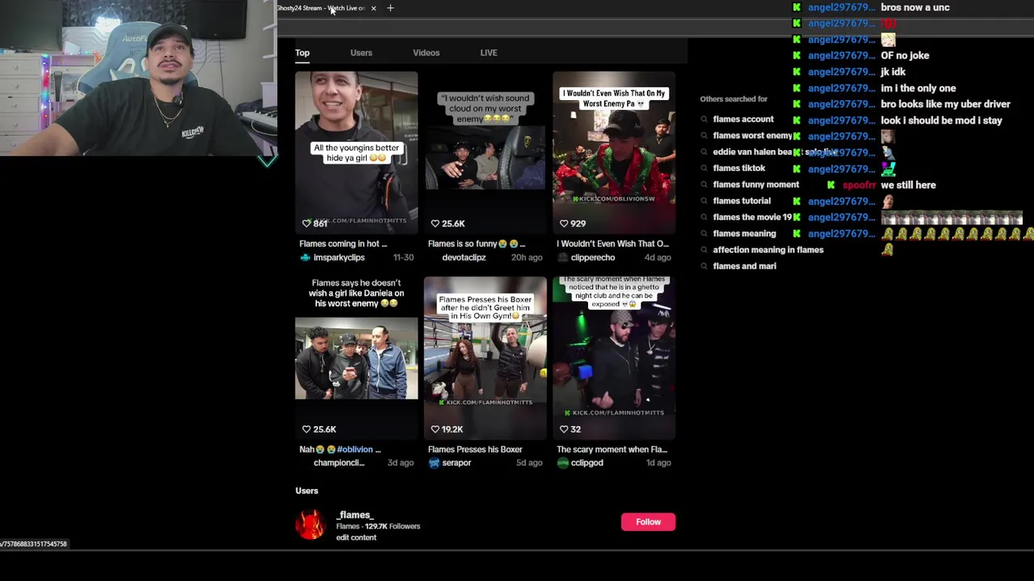Click chat message 'look i should be mod i stay'
The image size is (1034, 581).
pyautogui.click(x=942, y=120)
